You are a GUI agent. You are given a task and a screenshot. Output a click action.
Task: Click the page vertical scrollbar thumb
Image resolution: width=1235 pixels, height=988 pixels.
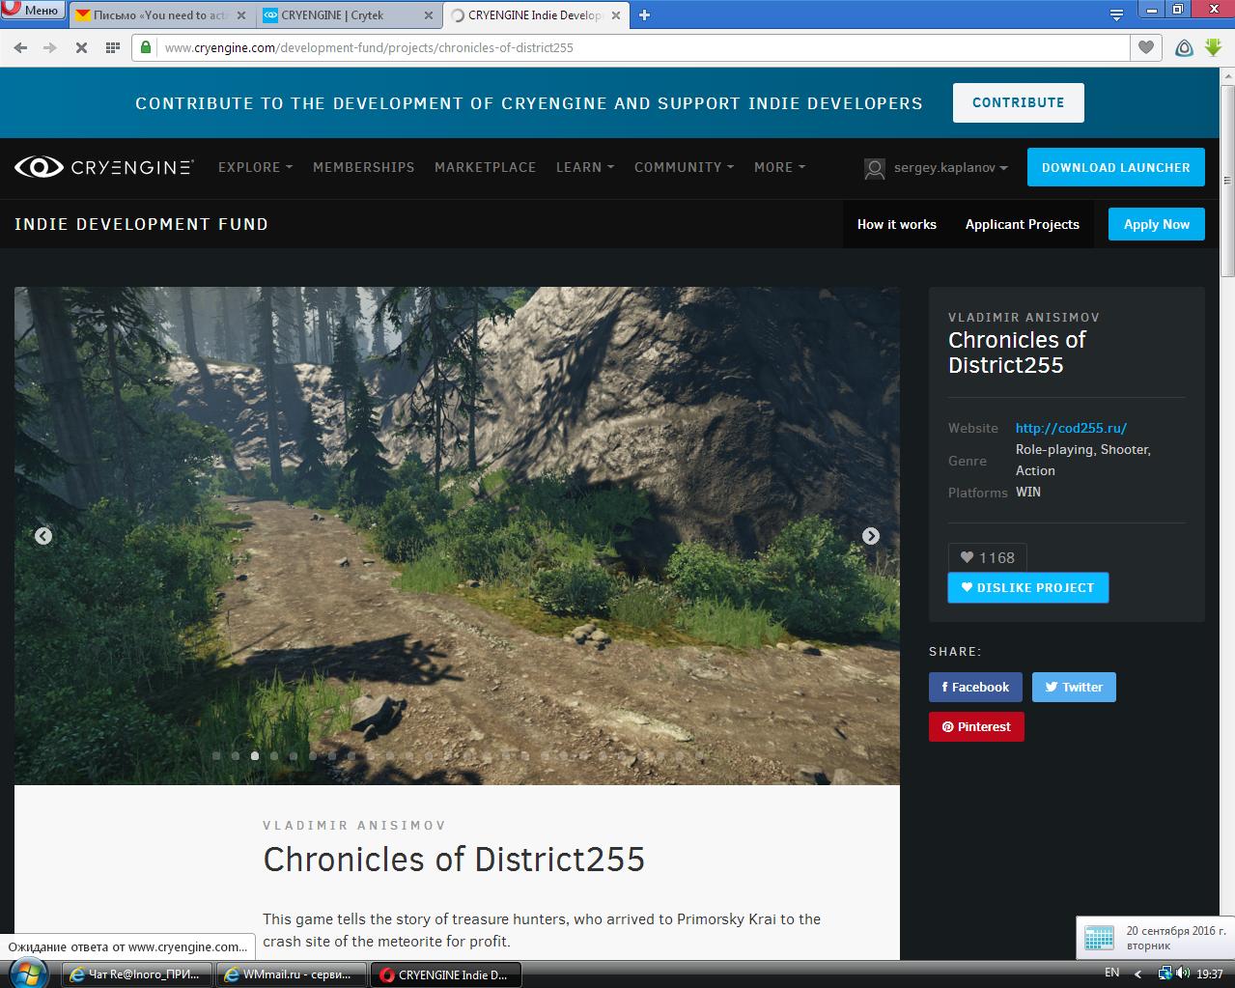click(x=1227, y=179)
